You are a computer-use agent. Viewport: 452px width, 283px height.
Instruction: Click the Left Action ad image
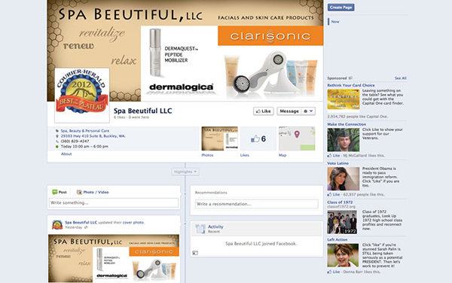(x=343, y=255)
